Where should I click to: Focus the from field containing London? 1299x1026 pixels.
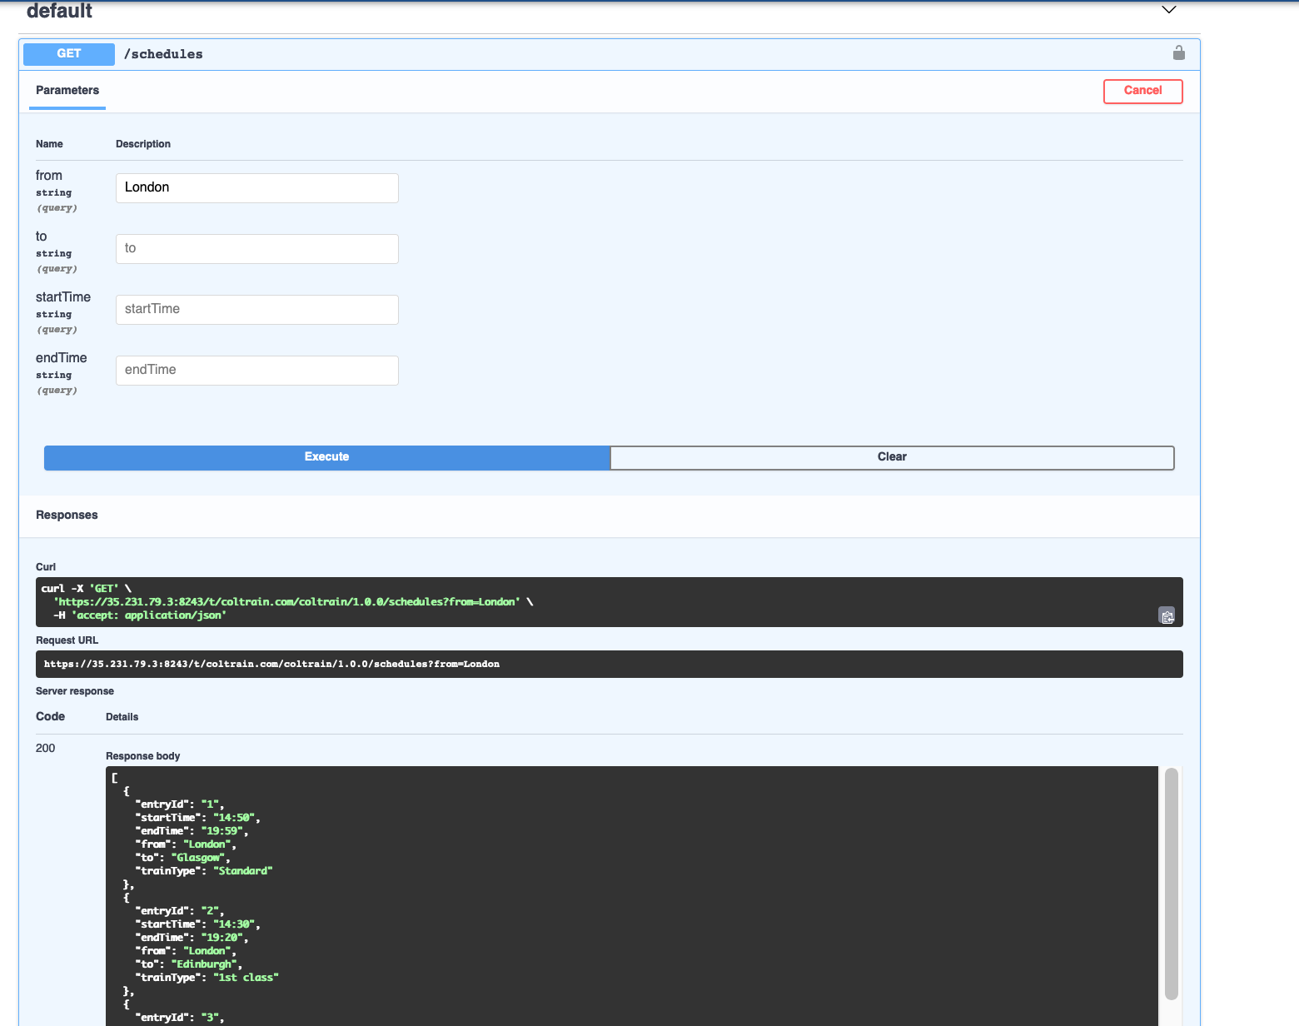coord(256,188)
